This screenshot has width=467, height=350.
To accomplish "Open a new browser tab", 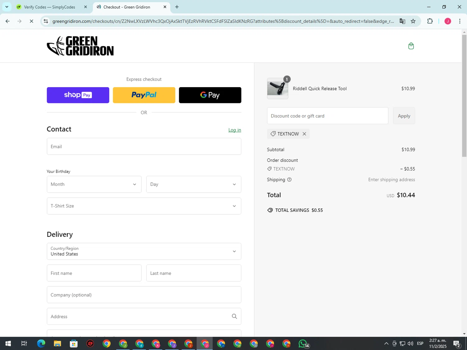I will (177, 7).
